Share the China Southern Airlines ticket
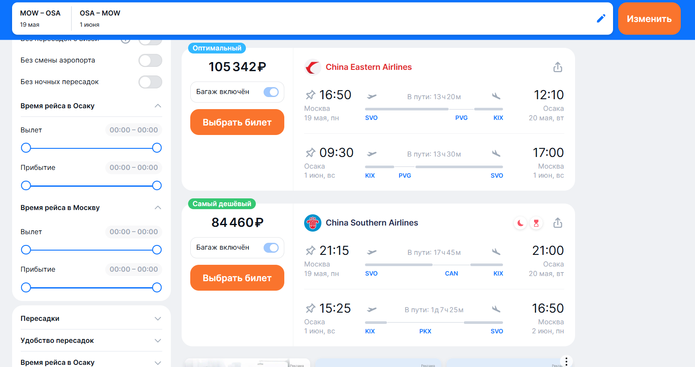The image size is (695, 367). pyautogui.click(x=558, y=223)
